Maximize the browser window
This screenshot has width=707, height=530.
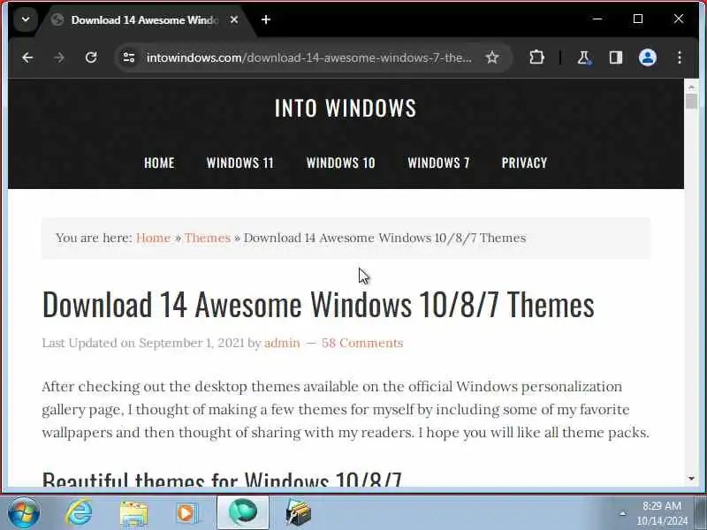point(637,19)
